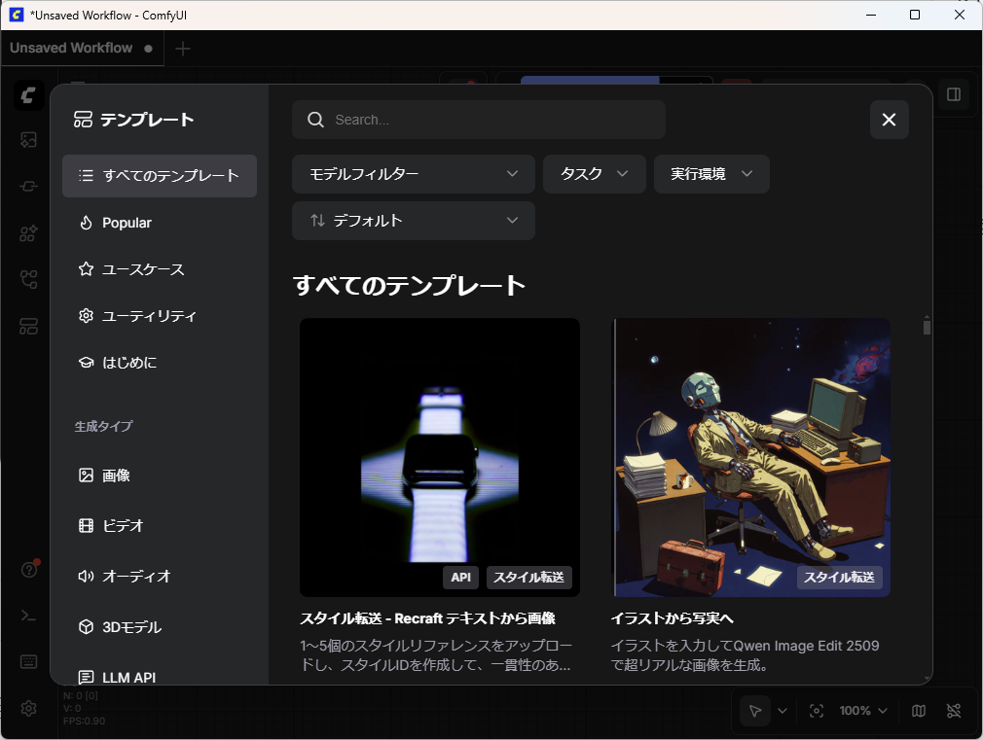Click the keyboard shortcuts icon
Image resolution: width=983 pixels, height=740 pixels.
click(28, 661)
